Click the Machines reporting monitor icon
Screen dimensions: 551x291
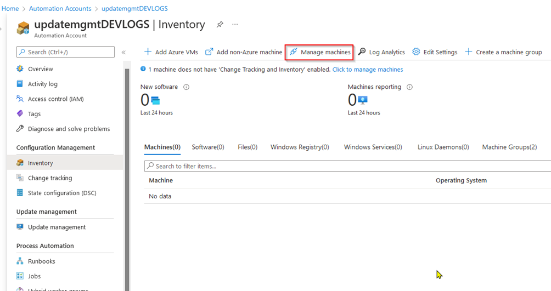363,100
